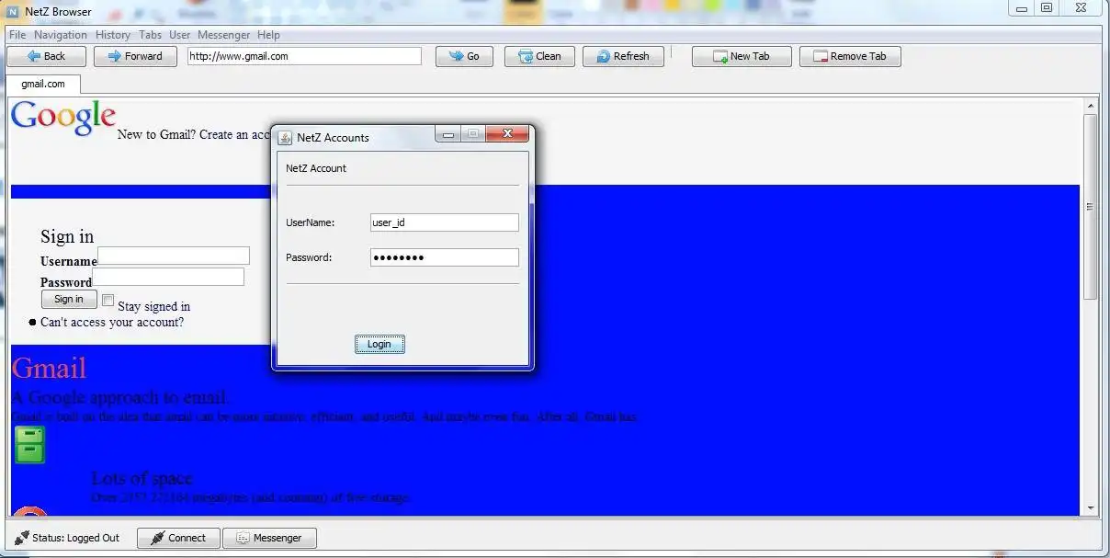This screenshot has width=1110, height=558.
Task: Click the UserName field in NetZ Accounts
Action: [x=445, y=222]
